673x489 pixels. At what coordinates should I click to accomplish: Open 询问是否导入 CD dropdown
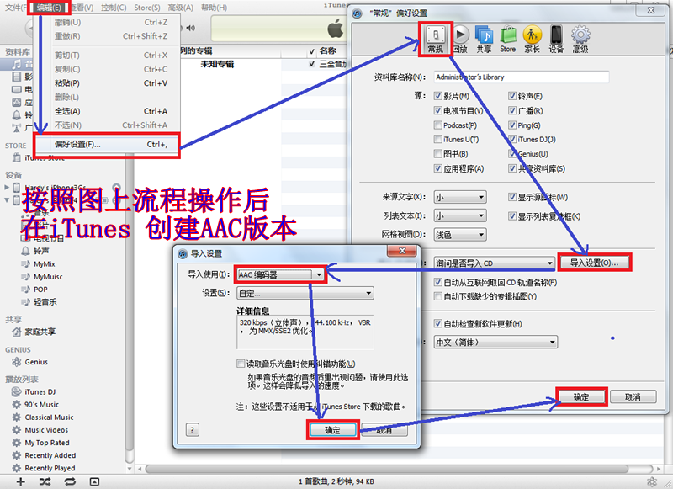[x=494, y=263]
